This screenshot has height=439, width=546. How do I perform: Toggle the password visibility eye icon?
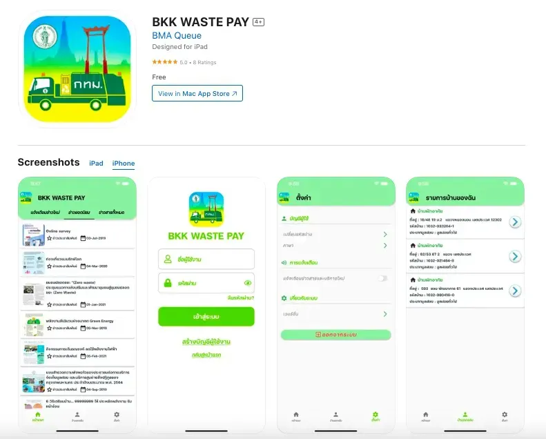point(248,283)
